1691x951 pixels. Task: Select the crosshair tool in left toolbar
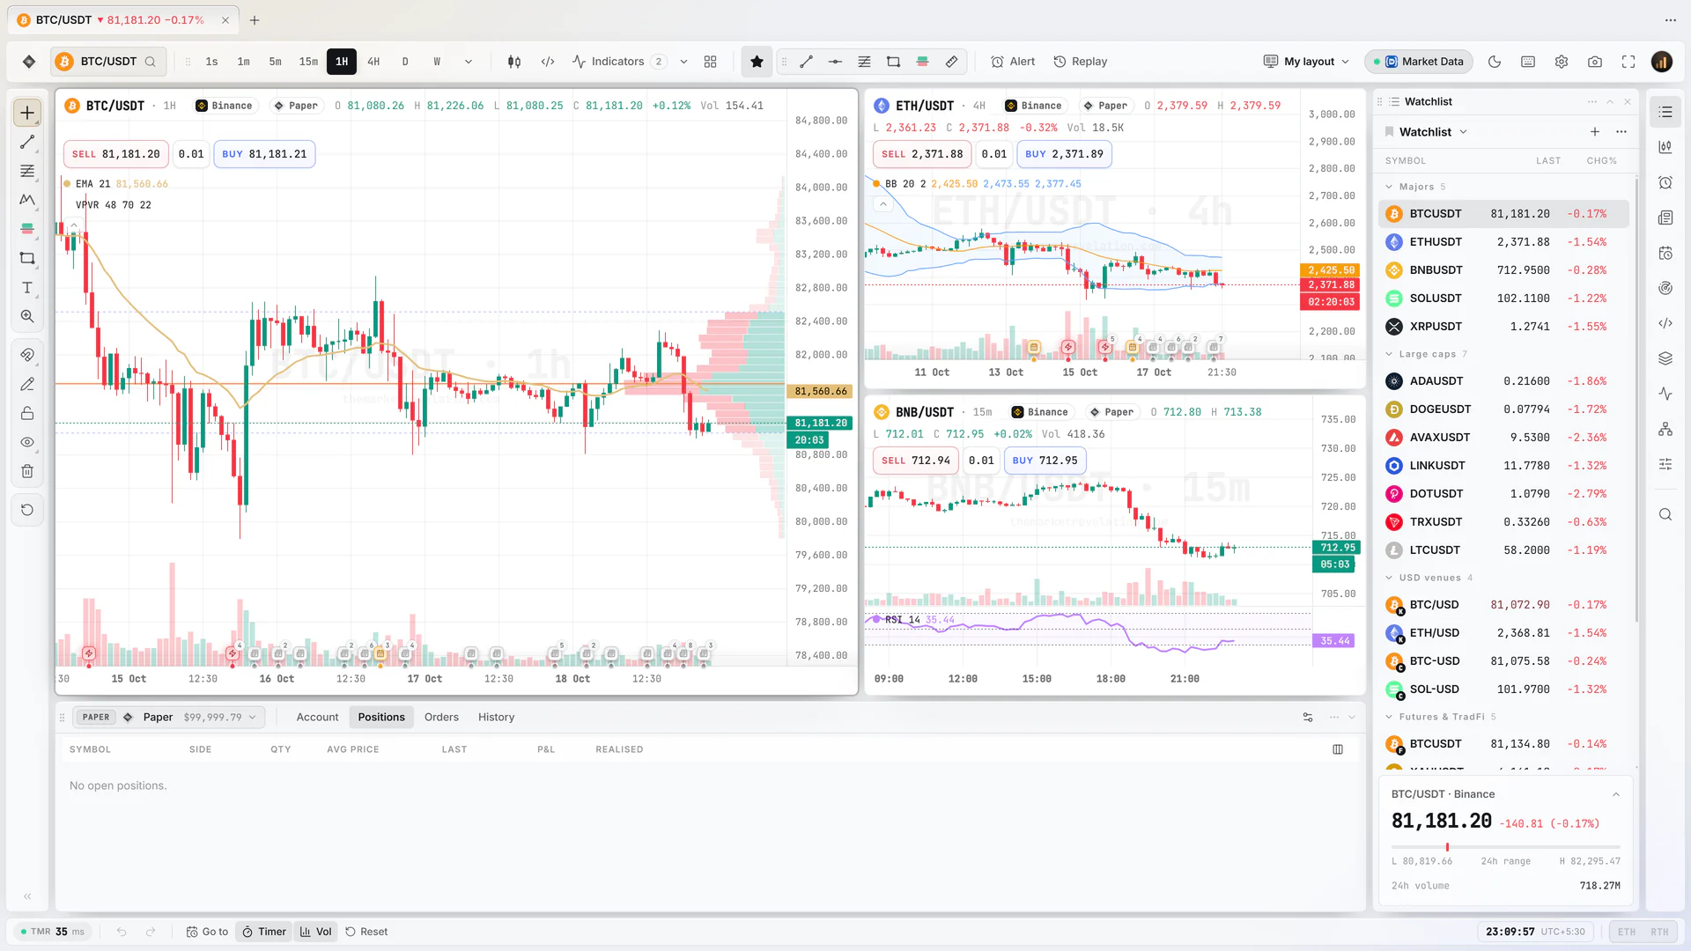pyautogui.click(x=27, y=113)
